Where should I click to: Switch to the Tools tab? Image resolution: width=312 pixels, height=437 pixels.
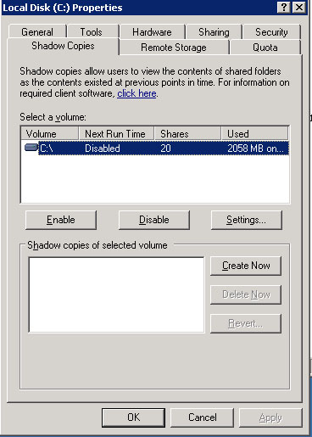coord(91,31)
